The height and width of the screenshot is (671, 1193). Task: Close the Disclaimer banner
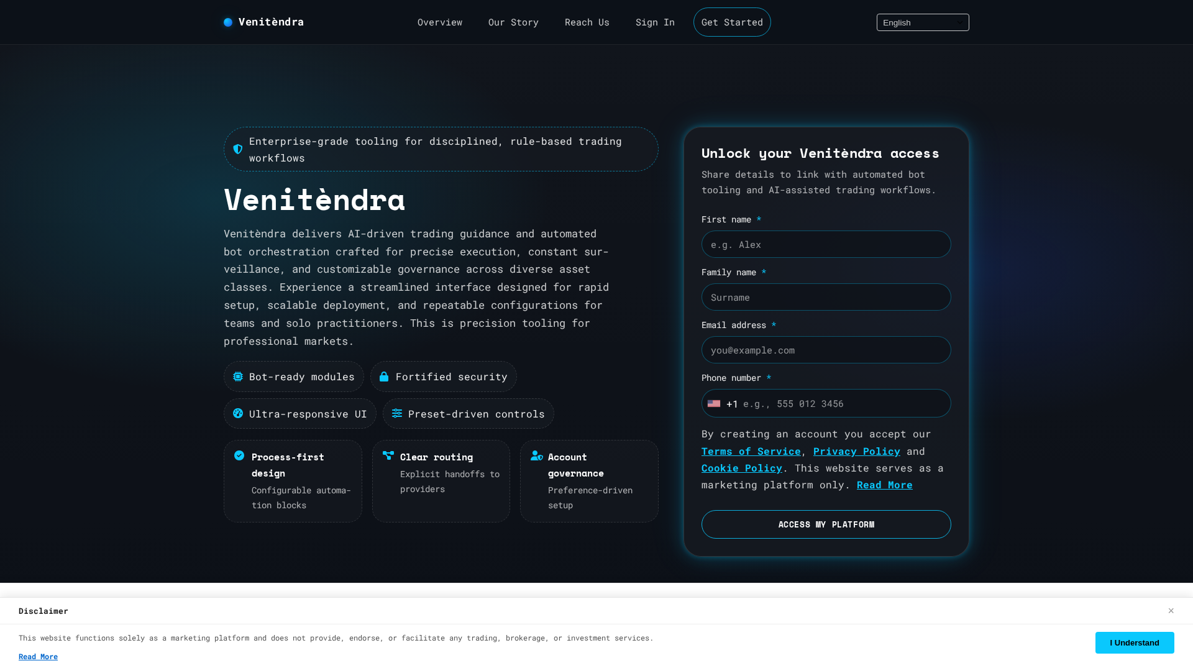tap(1171, 611)
